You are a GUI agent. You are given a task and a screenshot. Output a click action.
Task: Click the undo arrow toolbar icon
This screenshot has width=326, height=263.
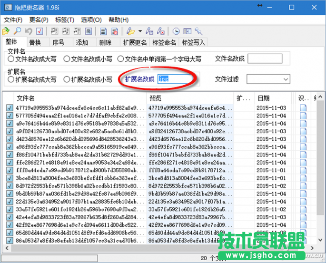[x=29, y=31]
